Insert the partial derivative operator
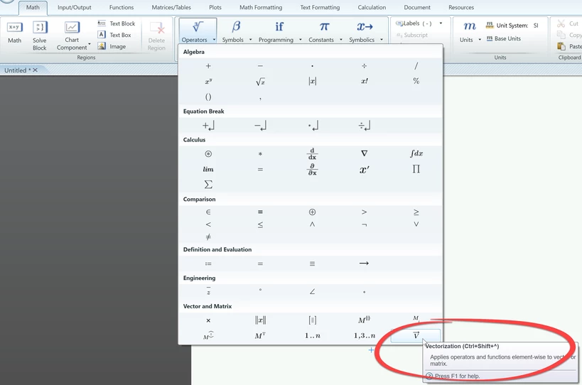Image resolution: width=582 pixels, height=385 pixels. pyautogui.click(x=312, y=169)
